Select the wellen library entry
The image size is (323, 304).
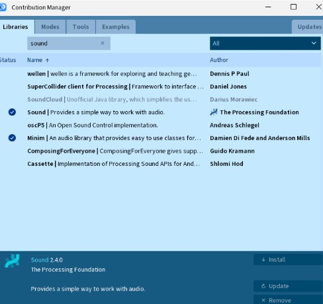pyautogui.click(x=160, y=73)
